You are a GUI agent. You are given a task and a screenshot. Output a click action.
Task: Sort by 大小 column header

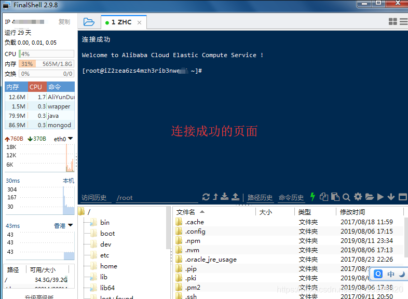tap(275, 212)
